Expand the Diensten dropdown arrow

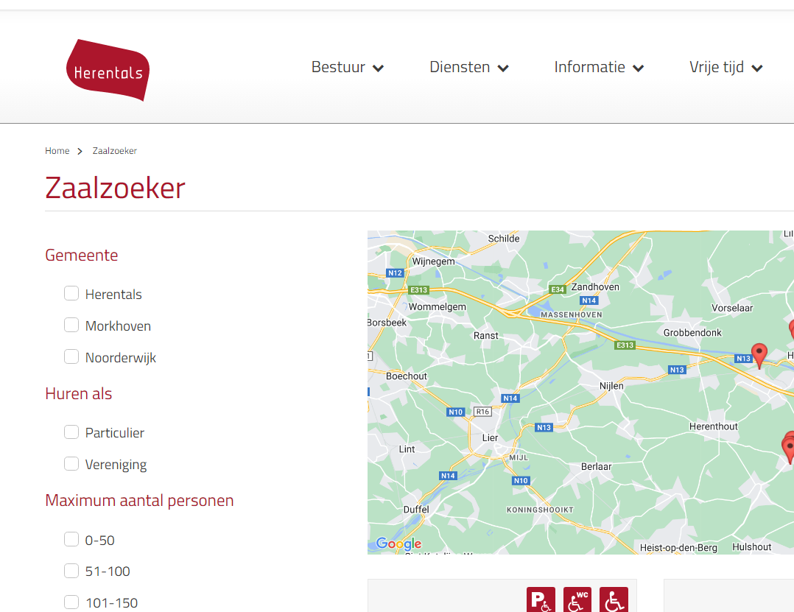pos(503,68)
